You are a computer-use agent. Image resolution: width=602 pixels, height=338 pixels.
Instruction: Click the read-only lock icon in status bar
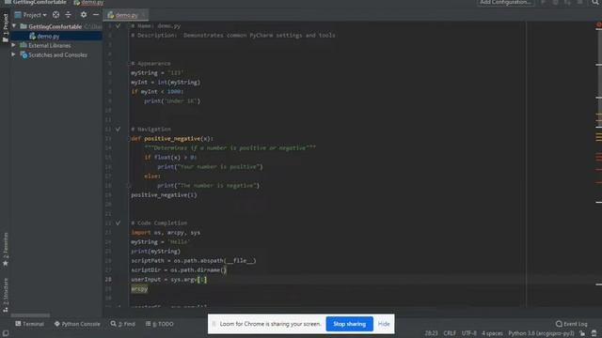582,333
